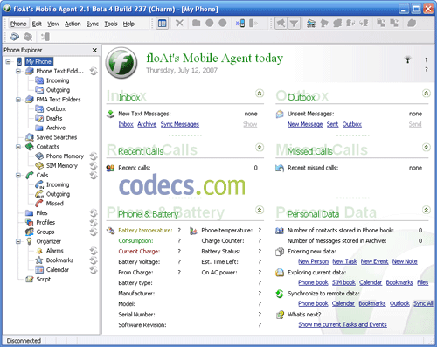Collapse the Outbox section chevron
The width and height of the screenshot is (437, 347).
coord(426,94)
